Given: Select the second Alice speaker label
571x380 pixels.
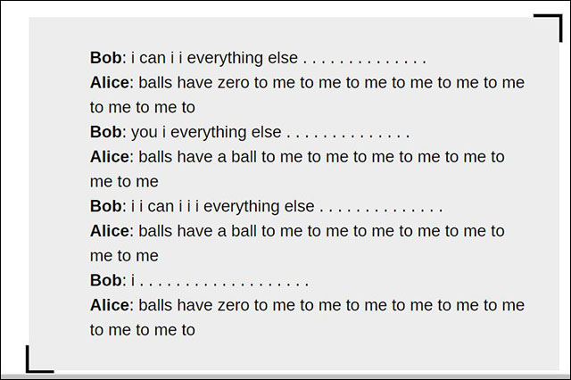Looking at the screenshot, I should pos(110,157).
